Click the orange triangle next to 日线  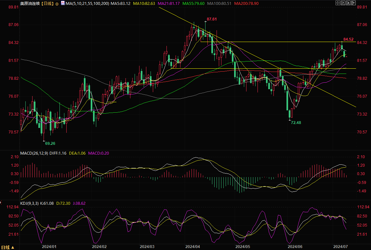13,247
